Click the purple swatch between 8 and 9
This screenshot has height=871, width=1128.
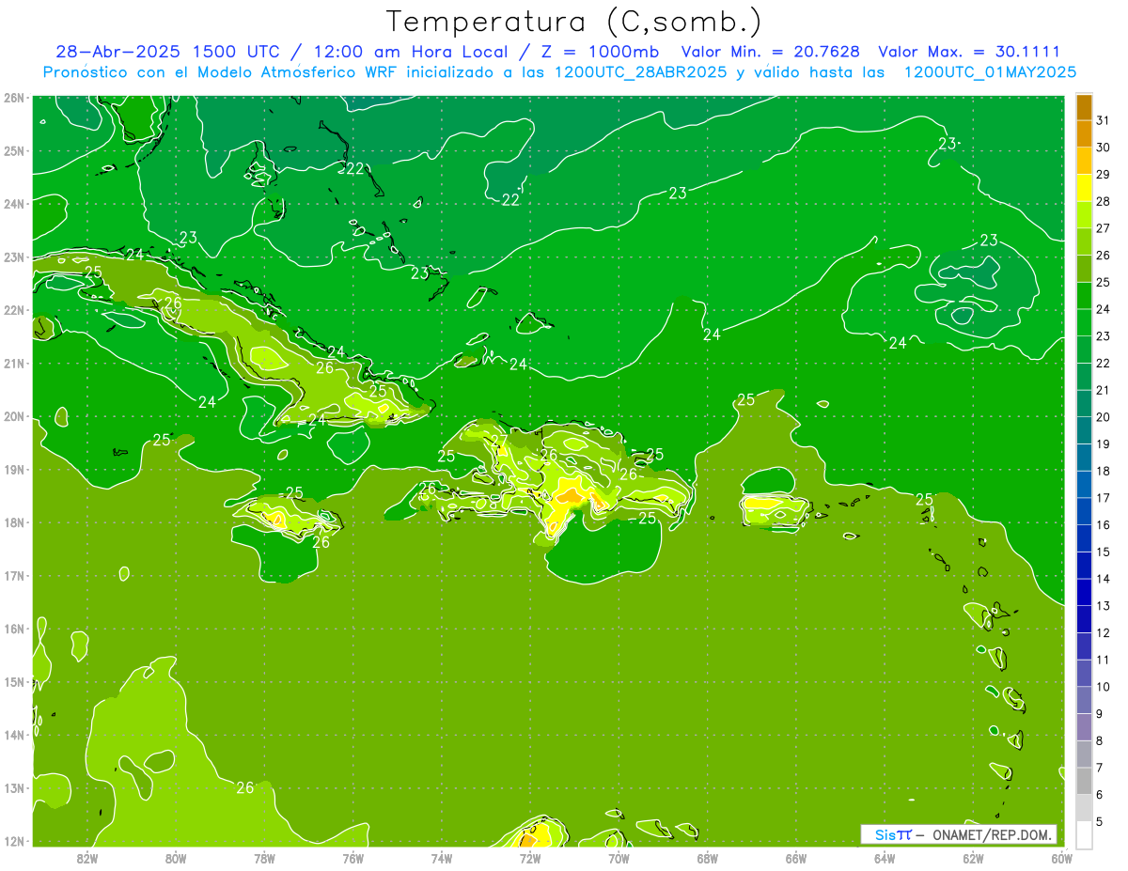pyautogui.click(x=1084, y=726)
